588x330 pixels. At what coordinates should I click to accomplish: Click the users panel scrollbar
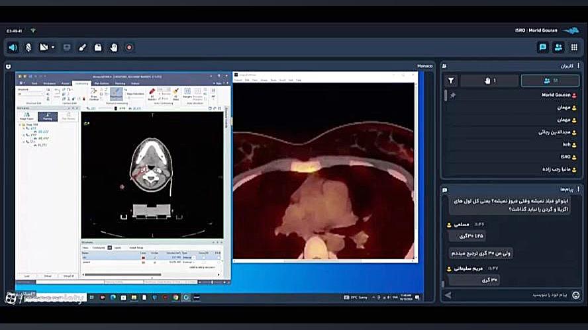tap(446, 95)
